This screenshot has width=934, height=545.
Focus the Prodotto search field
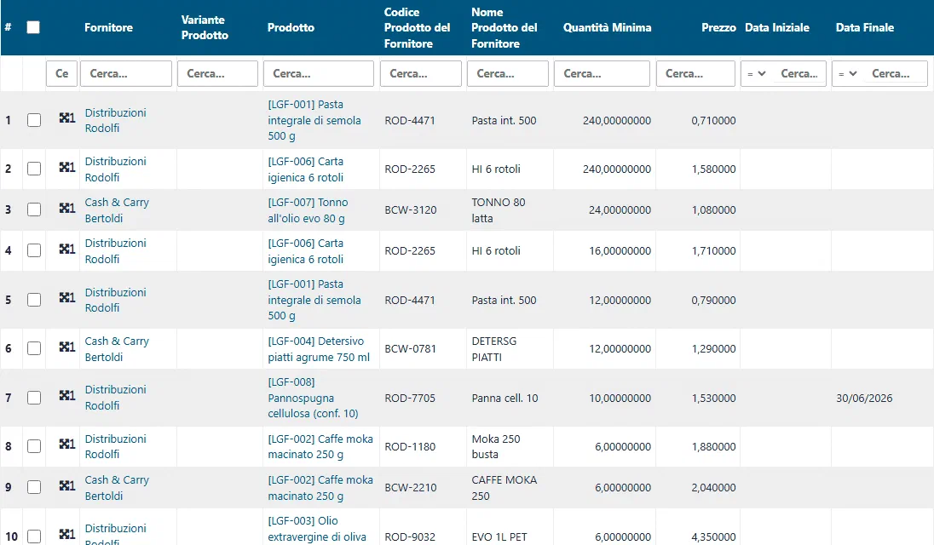point(319,74)
